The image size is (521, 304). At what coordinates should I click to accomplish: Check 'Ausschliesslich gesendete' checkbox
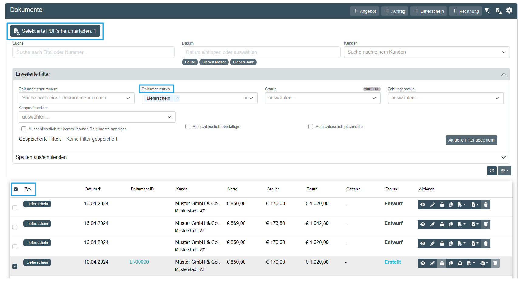311,126
